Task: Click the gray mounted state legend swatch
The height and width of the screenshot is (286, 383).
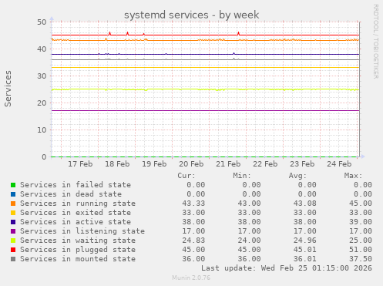Action: tap(13, 259)
